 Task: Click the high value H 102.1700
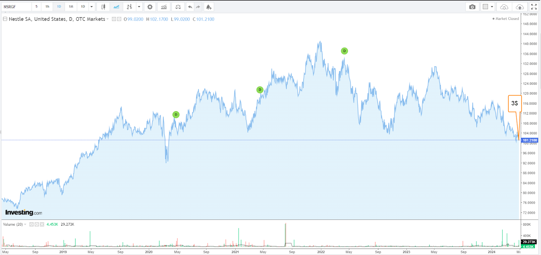coord(157,19)
